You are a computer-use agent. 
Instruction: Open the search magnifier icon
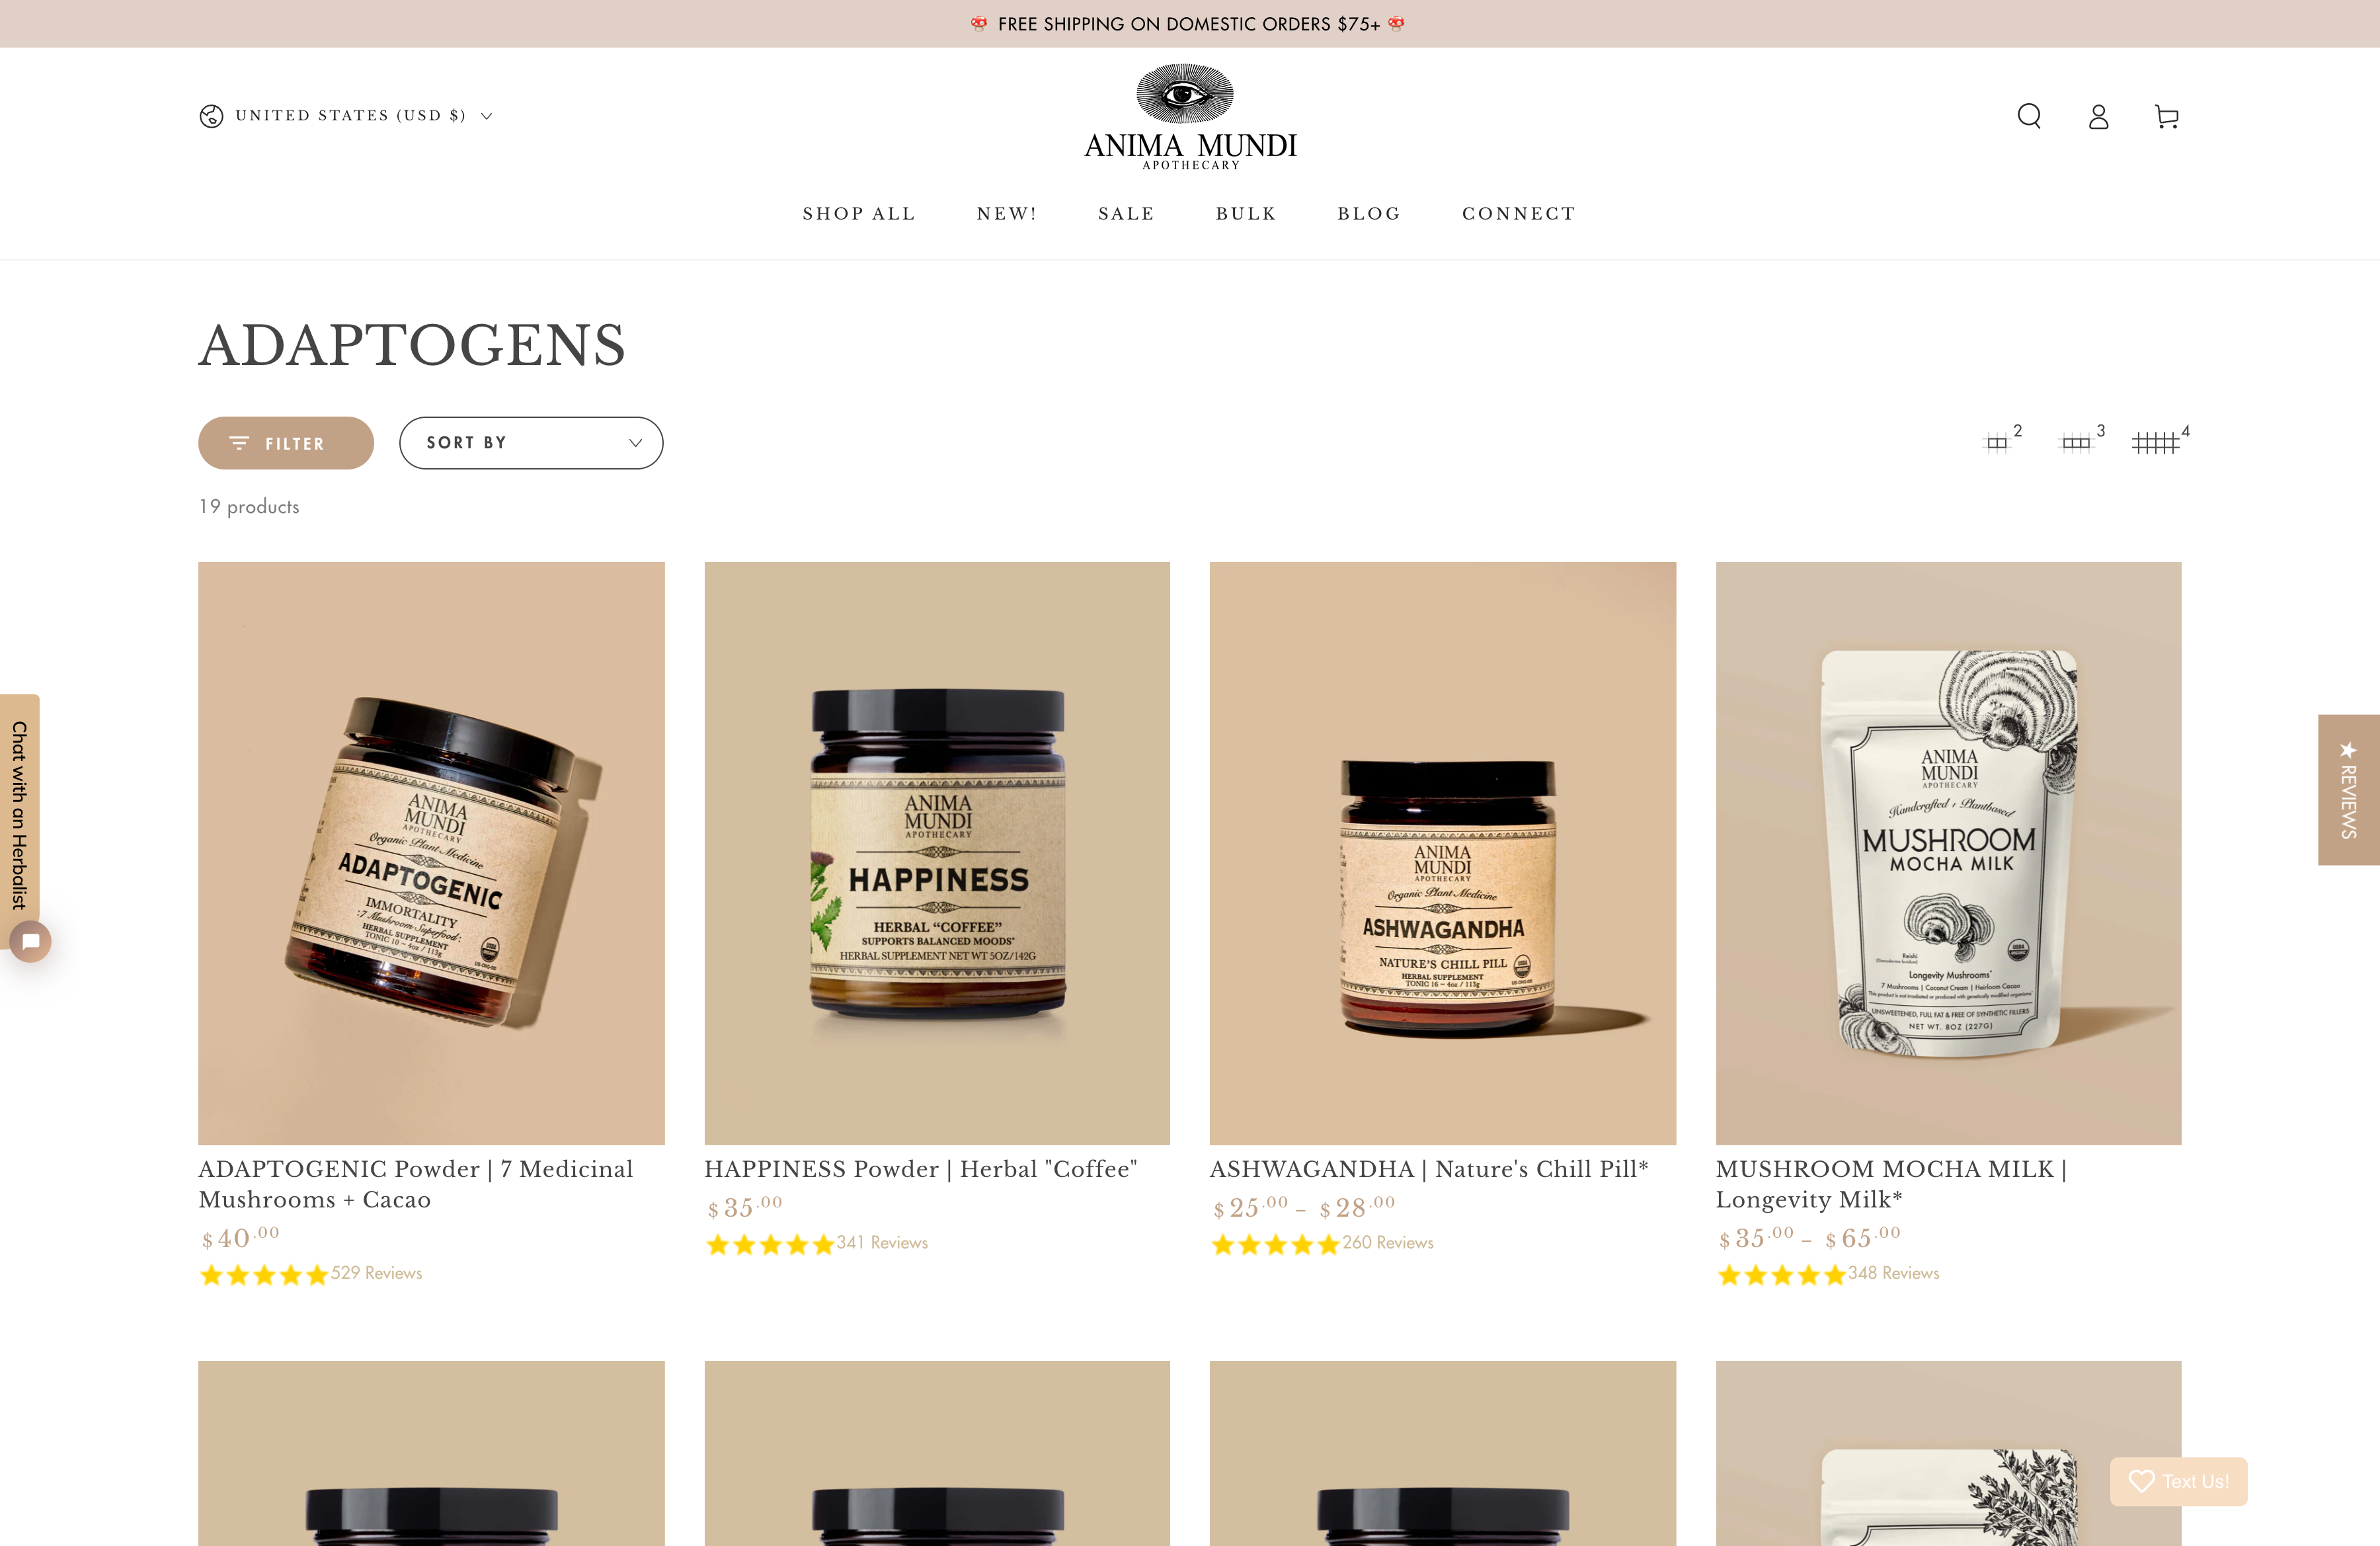tap(2029, 116)
